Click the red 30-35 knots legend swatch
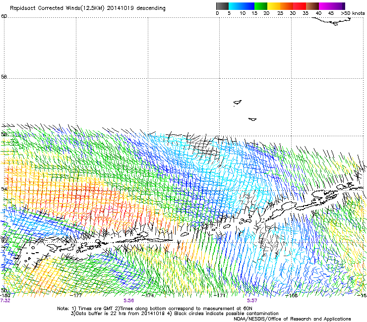 tap(300, 6)
